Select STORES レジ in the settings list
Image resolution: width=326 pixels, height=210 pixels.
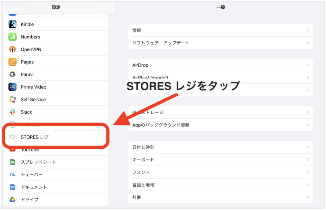56,137
